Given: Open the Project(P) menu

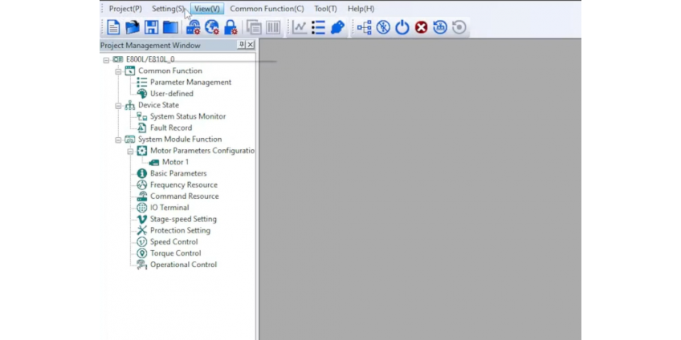Looking at the screenshot, I should coord(125,9).
